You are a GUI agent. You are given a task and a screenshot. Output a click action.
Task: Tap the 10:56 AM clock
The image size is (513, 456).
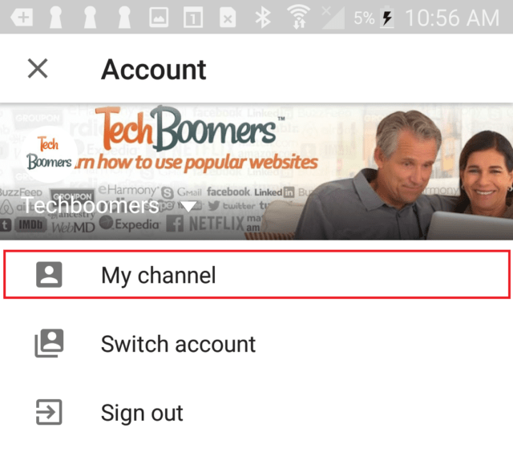pos(452,18)
